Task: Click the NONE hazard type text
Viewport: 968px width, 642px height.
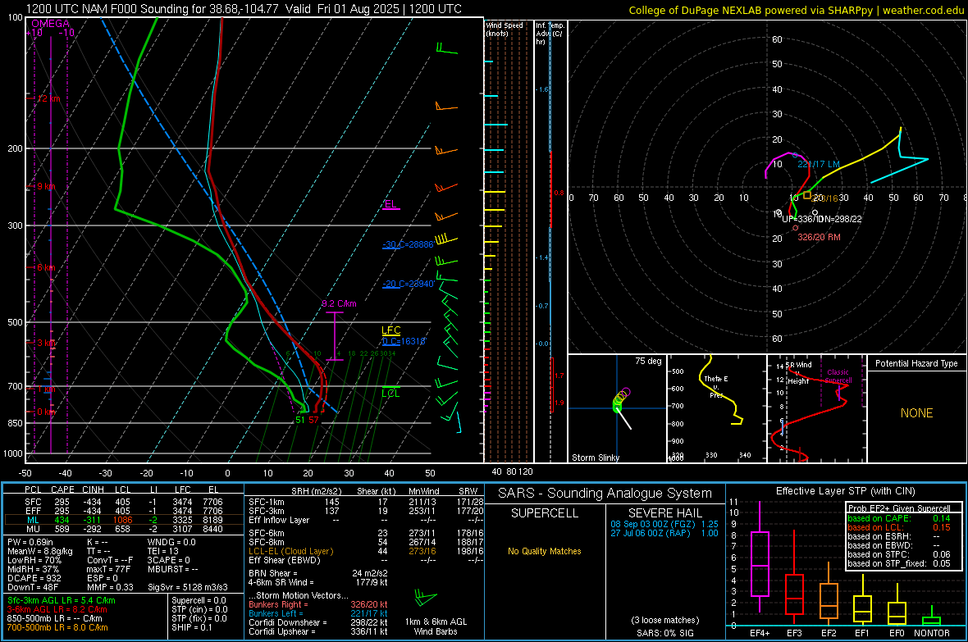Action: [916, 413]
